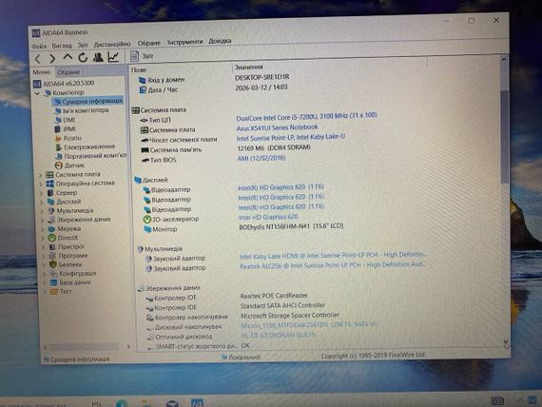
Task: Click the Forward navigation arrow
Action: coord(52,58)
